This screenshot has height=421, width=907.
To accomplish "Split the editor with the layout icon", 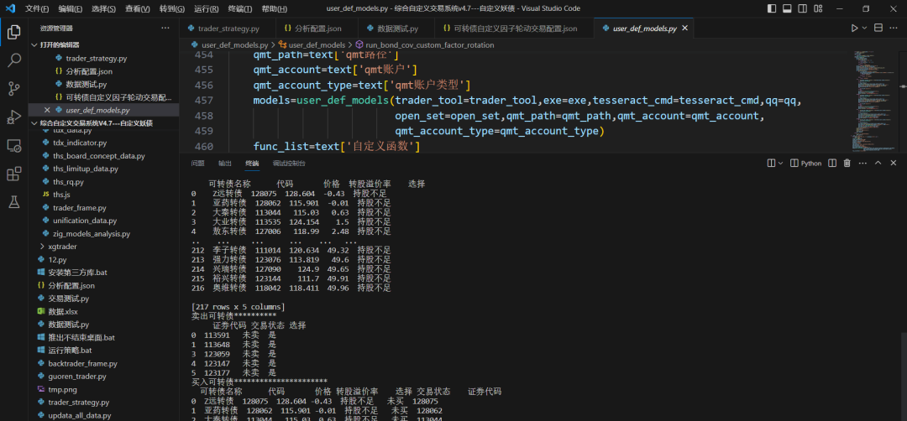I will pyautogui.click(x=878, y=29).
